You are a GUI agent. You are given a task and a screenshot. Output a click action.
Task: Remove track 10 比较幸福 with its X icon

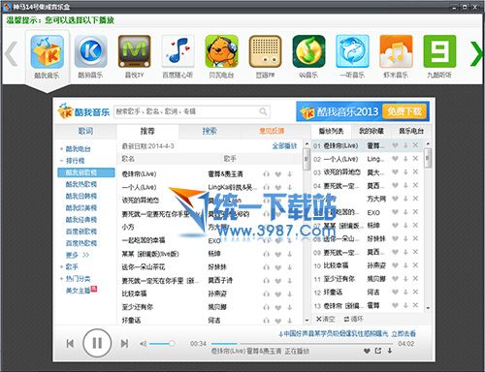(415, 265)
